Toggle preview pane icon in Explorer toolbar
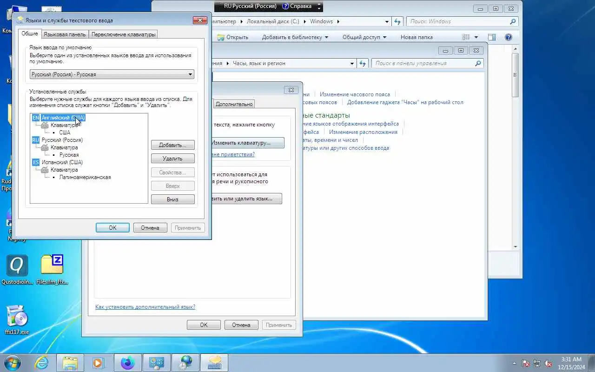Image resolution: width=595 pixels, height=372 pixels. click(492, 37)
